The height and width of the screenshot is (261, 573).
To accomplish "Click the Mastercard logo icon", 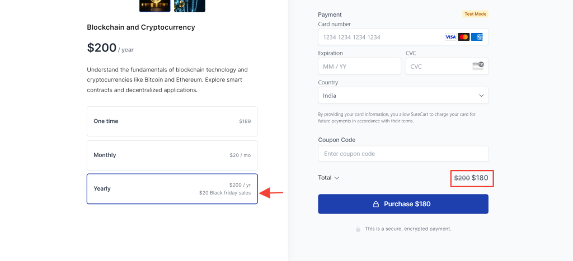I will (463, 37).
